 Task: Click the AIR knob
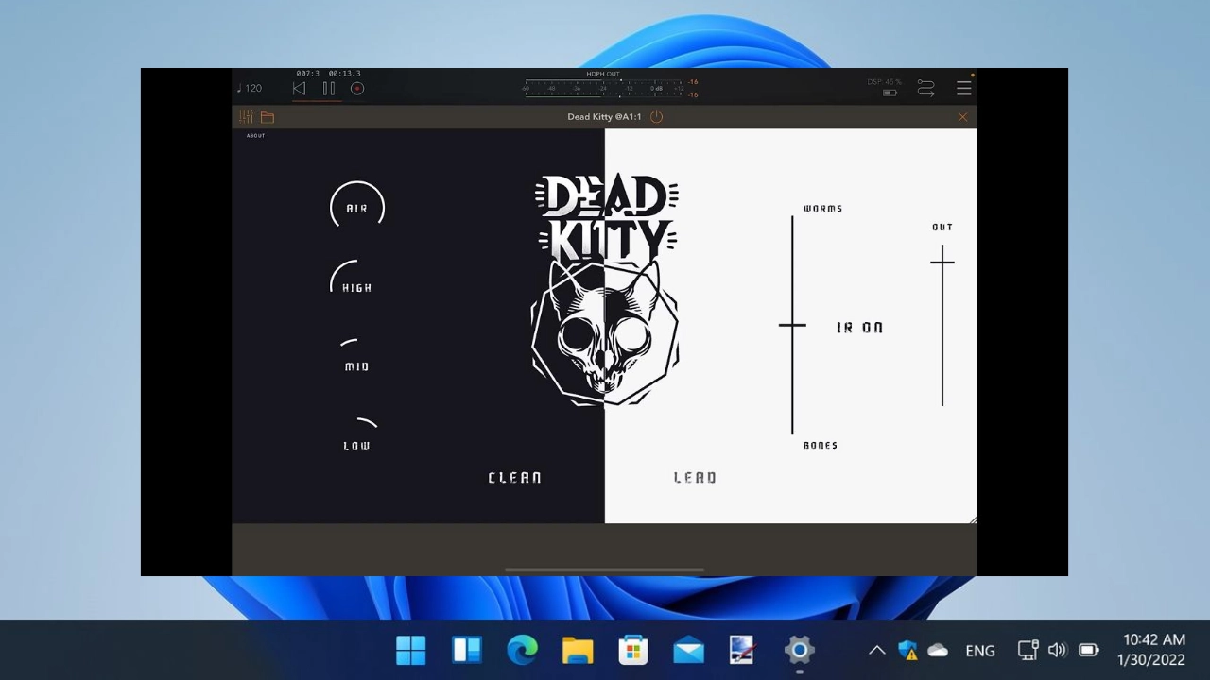pyautogui.click(x=357, y=207)
